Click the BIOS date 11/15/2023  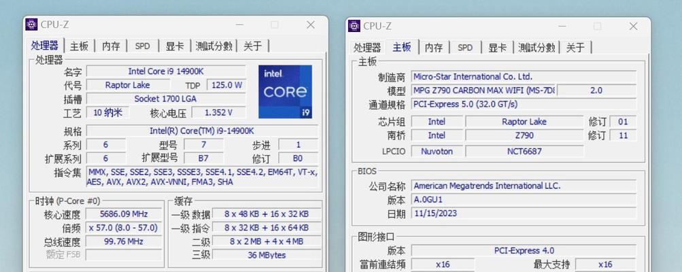(x=524, y=214)
